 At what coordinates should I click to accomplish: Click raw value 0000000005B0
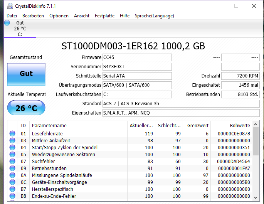tap(234, 182)
